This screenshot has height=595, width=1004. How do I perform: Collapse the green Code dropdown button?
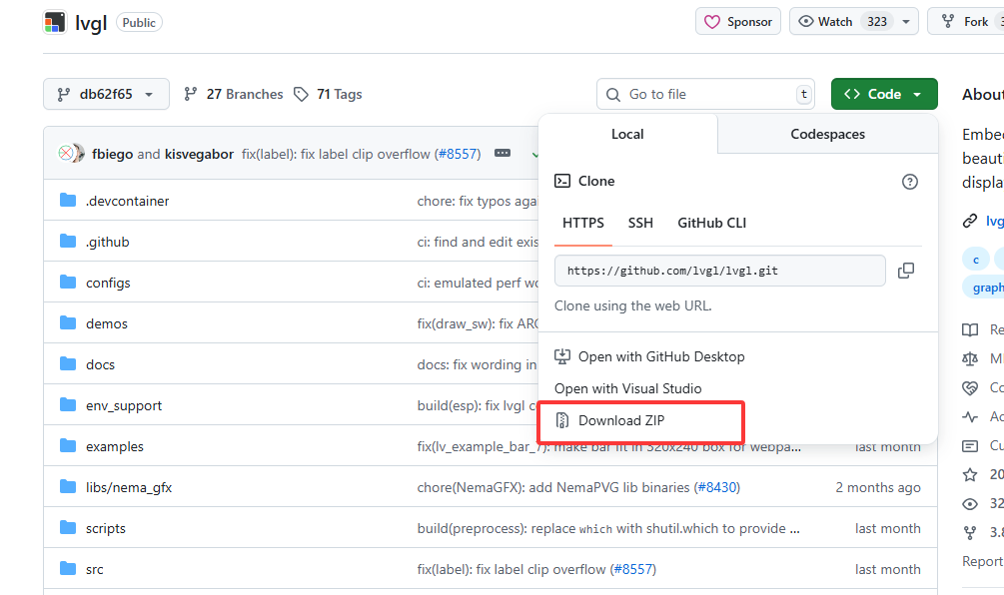[883, 94]
